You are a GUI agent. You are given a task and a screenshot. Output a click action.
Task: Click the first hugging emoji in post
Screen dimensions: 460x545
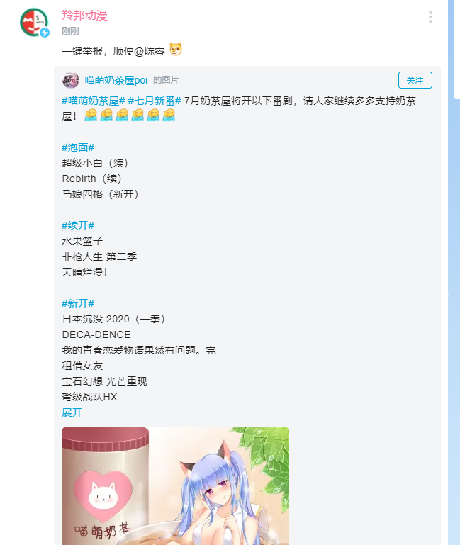[91, 115]
